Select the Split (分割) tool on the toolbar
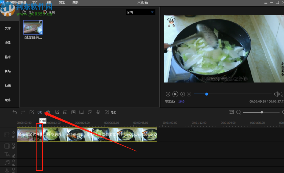284x173 pixels. point(39,112)
